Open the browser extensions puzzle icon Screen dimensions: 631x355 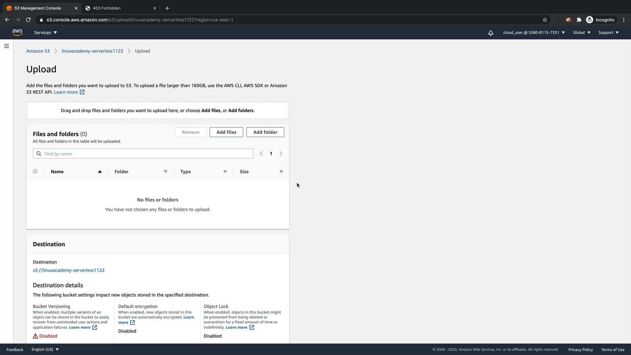coord(579,20)
